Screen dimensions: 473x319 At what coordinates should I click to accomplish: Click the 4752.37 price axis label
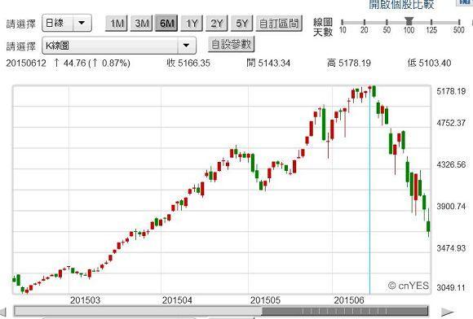coord(451,123)
